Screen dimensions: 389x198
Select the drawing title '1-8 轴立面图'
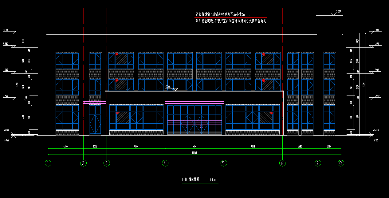coord(190,180)
